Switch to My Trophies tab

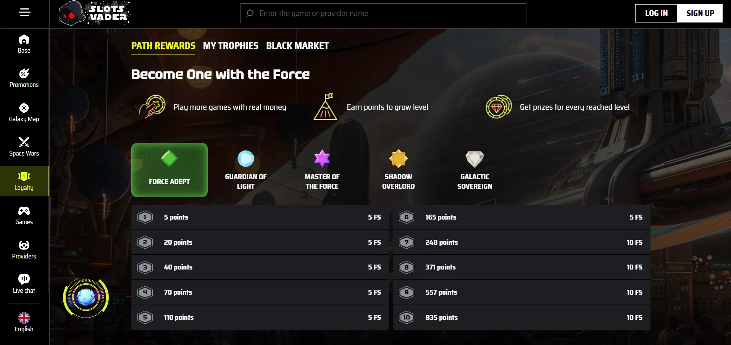click(x=231, y=46)
